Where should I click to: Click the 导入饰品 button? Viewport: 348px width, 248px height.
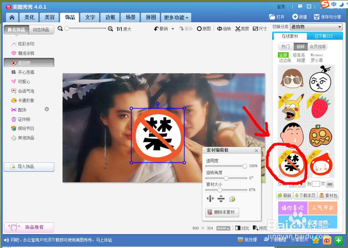click(x=29, y=167)
